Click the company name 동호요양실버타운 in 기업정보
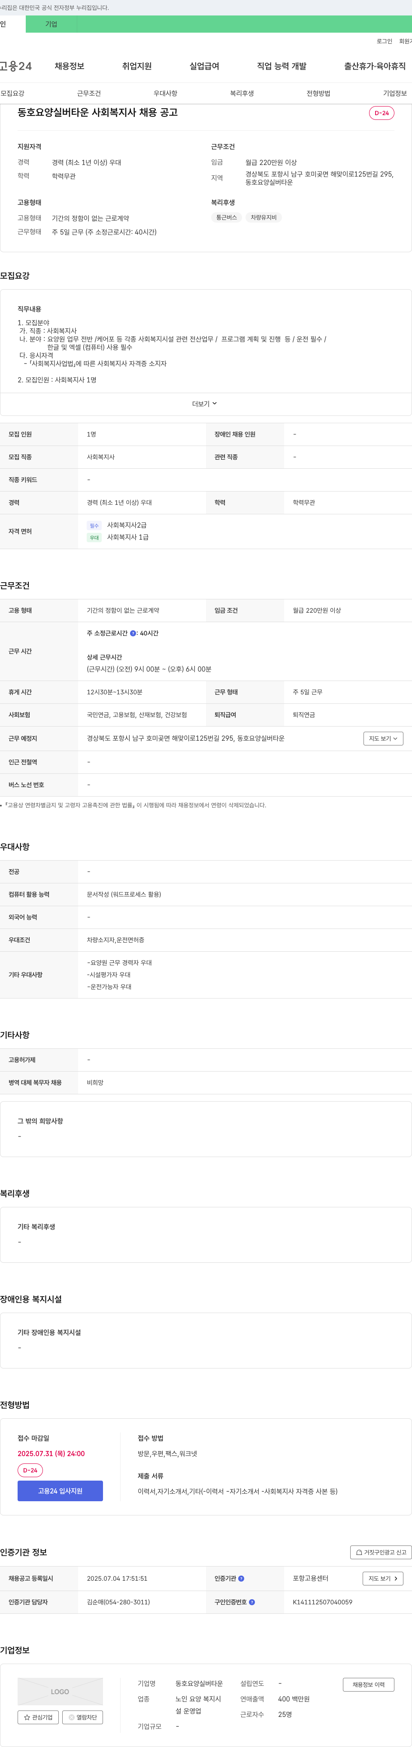This screenshot has width=412, height=1747. coord(199,1683)
